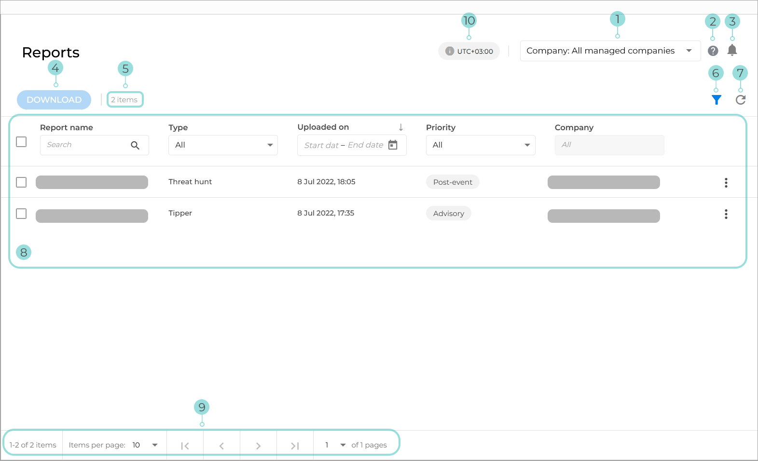Open the calendar date picker icon

point(393,145)
